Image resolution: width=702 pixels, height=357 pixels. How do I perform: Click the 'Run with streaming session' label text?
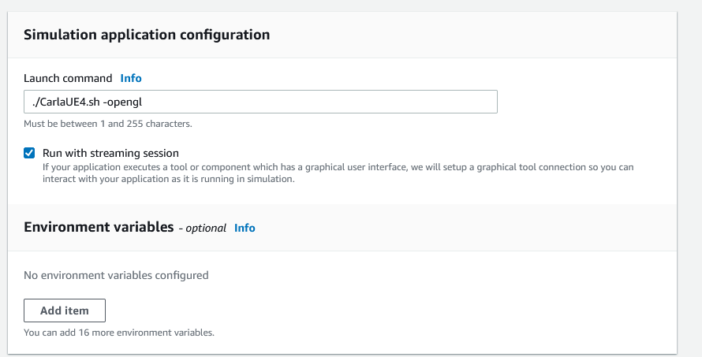click(x=110, y=153)
